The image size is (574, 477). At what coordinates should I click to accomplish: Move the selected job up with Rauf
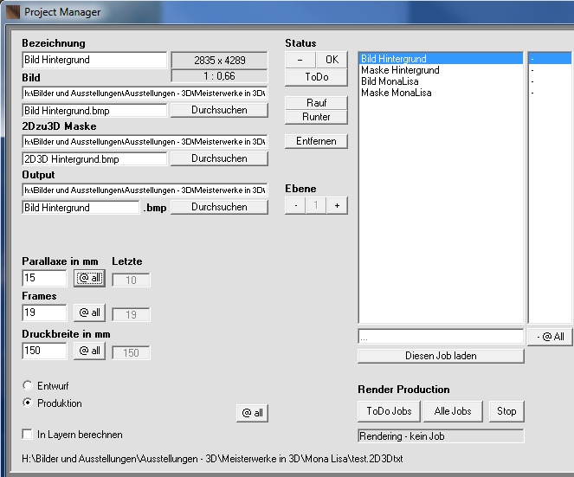coord(316,103)
